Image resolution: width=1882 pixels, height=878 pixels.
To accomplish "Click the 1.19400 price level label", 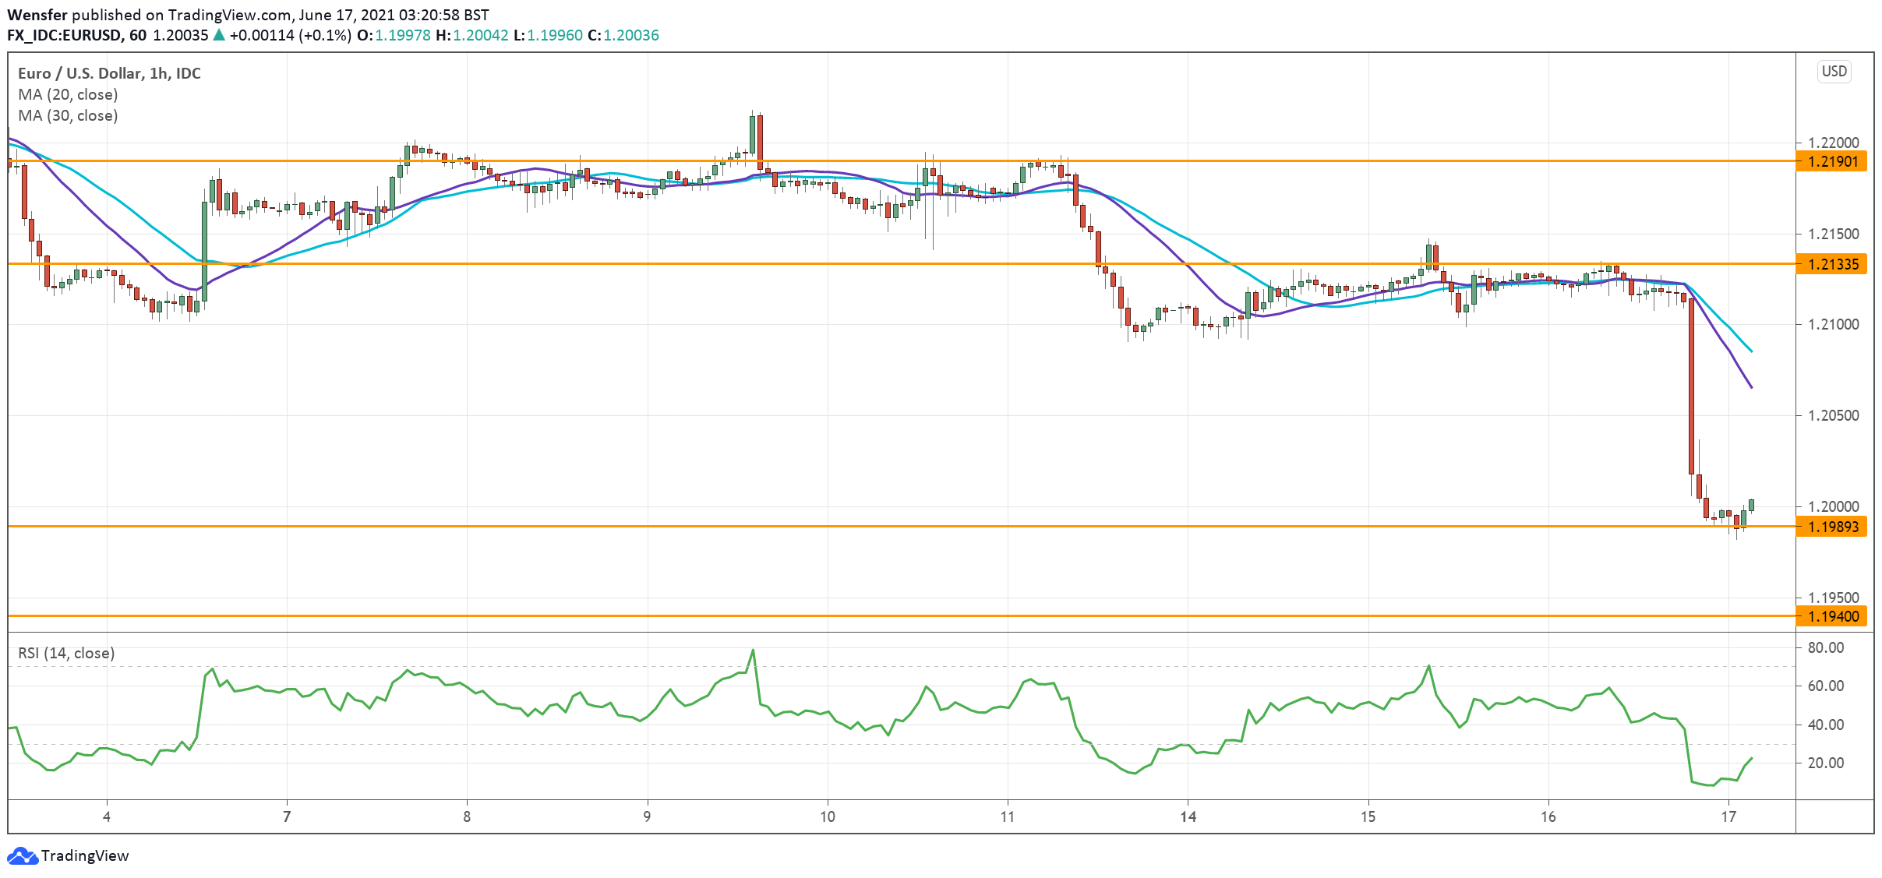I will (x=1832, y=617).
